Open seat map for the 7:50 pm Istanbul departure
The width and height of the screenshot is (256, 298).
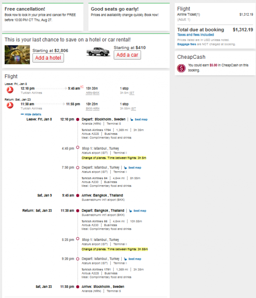(x=134, y=167)
